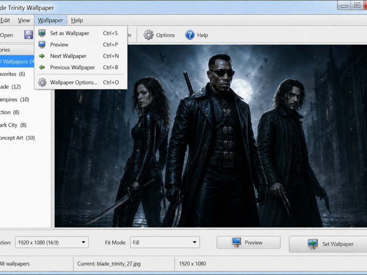The width and height of the screenshot is (367, 275).
Task: Click status text Current: blade_trinity_27.jpg
Action: click(x=109, y=264)
